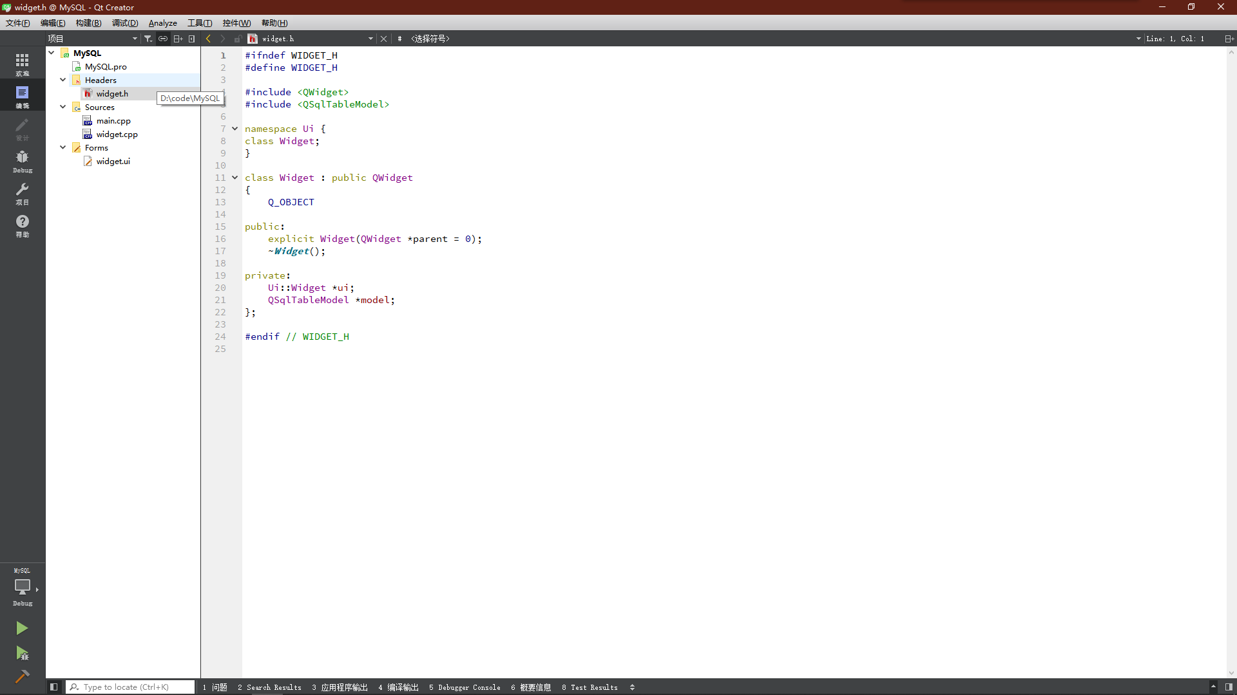
Task: Open the MySQL kit selector monitor icon
Action: pos(23,587)
